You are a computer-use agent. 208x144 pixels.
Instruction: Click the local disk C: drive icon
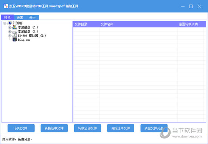coord(15,28)
